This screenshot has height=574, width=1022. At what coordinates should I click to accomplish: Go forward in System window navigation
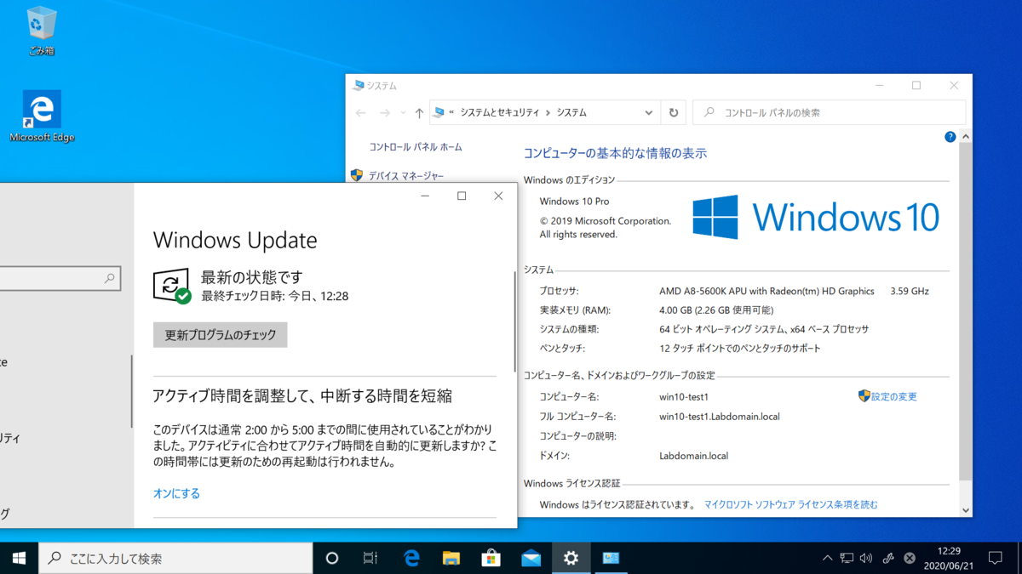[385, 112]
